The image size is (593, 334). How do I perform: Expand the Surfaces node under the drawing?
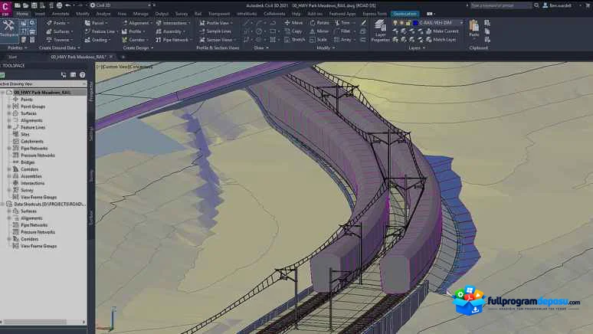coord(9,113)
